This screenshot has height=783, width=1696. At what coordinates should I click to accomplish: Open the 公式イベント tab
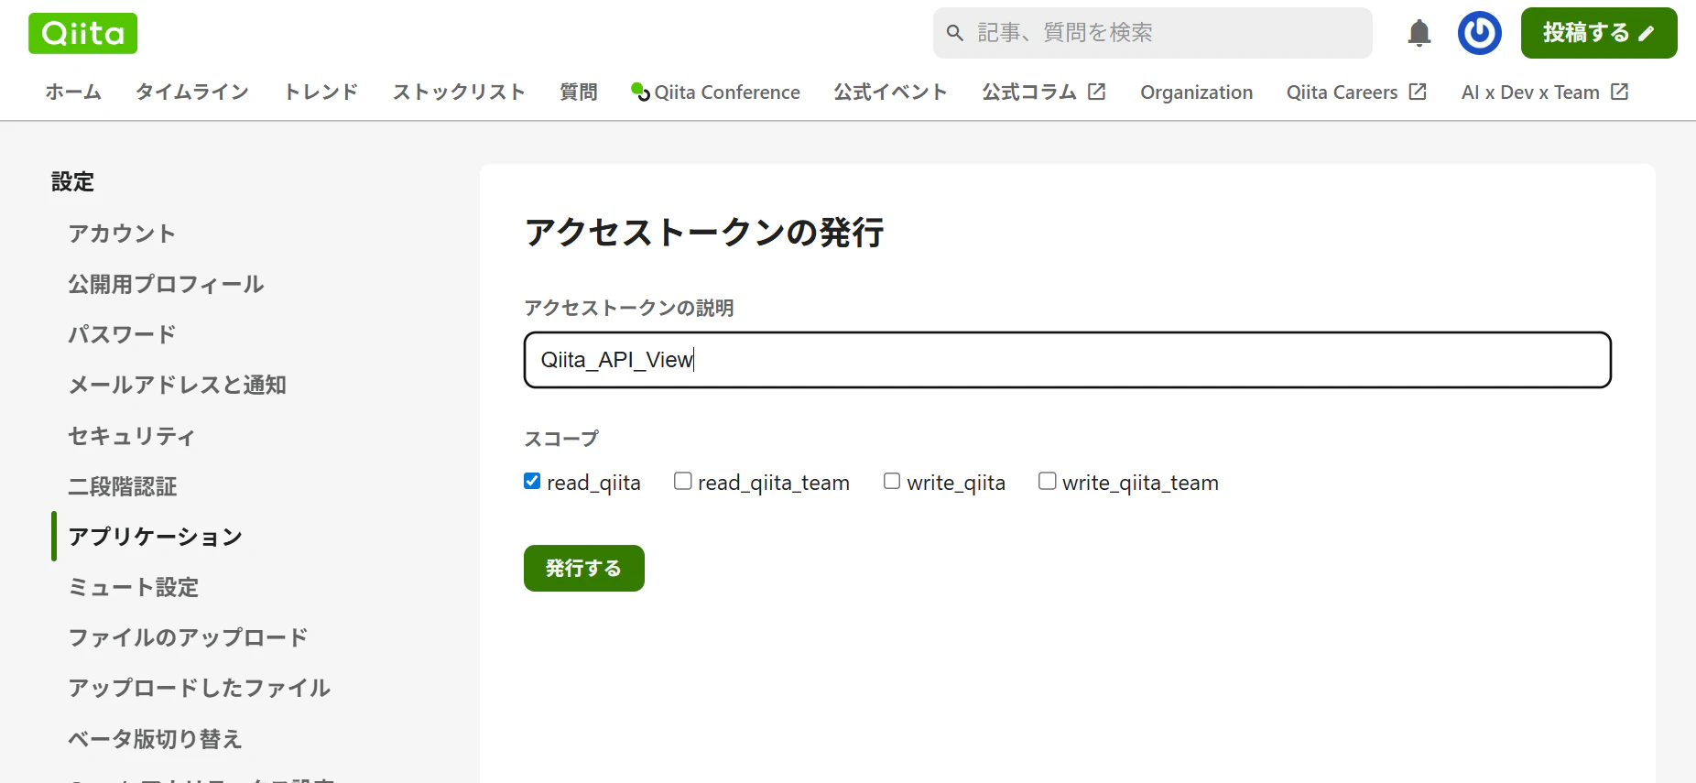[890, 92]
